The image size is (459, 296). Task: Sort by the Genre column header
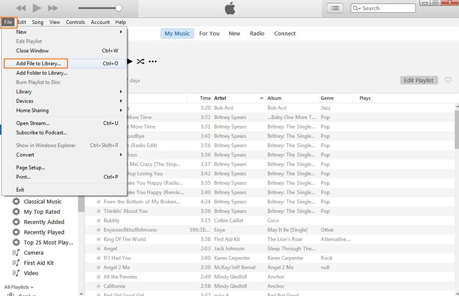pos(336,98)
